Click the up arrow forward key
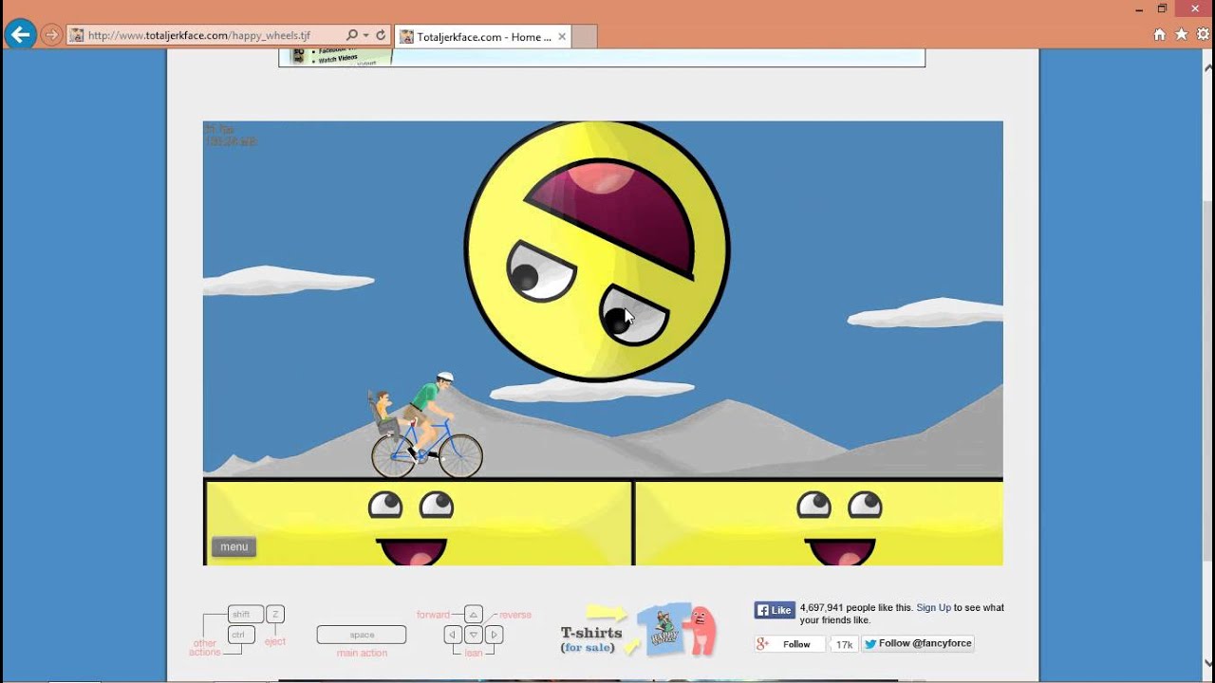Viewport: 1215px width, 683px height. [x=474, y=615]
